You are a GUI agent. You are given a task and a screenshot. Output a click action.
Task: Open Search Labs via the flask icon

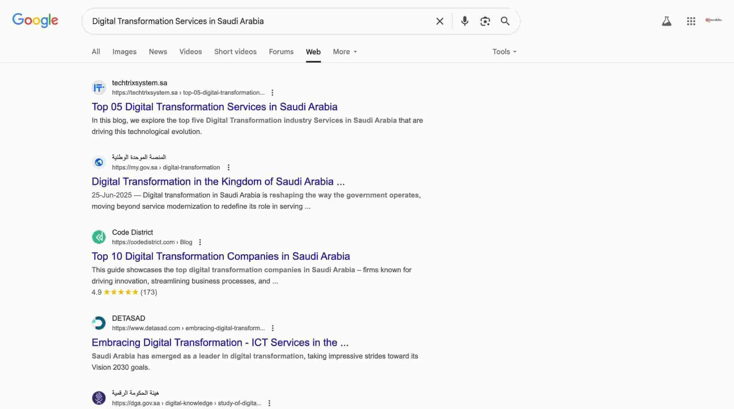tap(667, 21)
